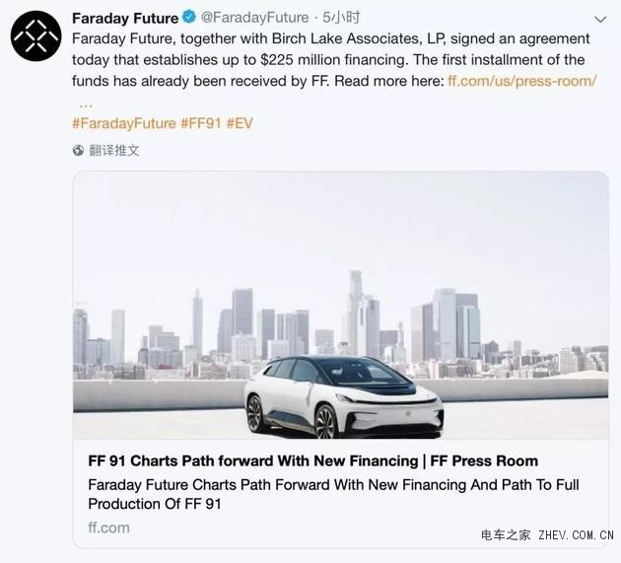The image size is (621, 563).
Task: Click 翻译推文 to translate the tweet
Action: point(114,151)
